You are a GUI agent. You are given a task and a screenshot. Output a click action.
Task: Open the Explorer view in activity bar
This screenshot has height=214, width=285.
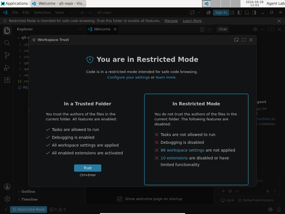tap(7, 31)
